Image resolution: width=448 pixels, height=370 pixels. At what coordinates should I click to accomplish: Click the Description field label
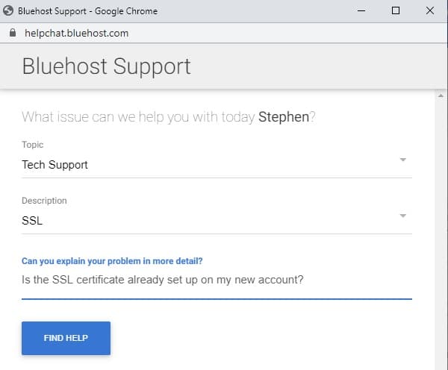pos(44,201)
